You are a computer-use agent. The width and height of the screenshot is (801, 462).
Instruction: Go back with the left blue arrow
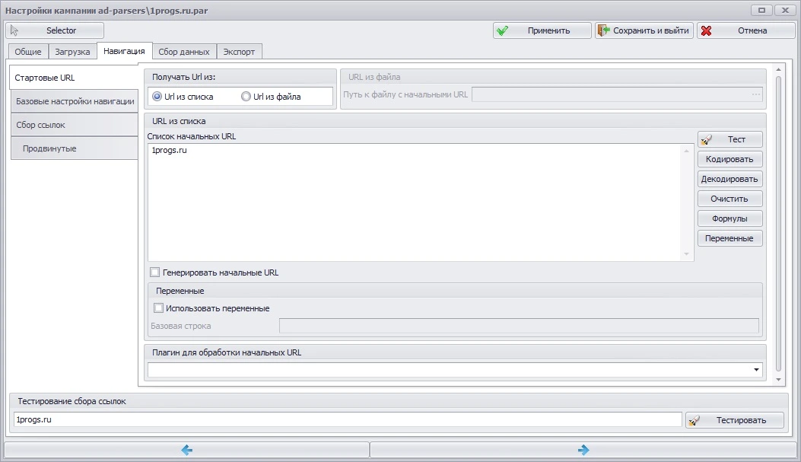pyautogui.click(x=187, y=450)
